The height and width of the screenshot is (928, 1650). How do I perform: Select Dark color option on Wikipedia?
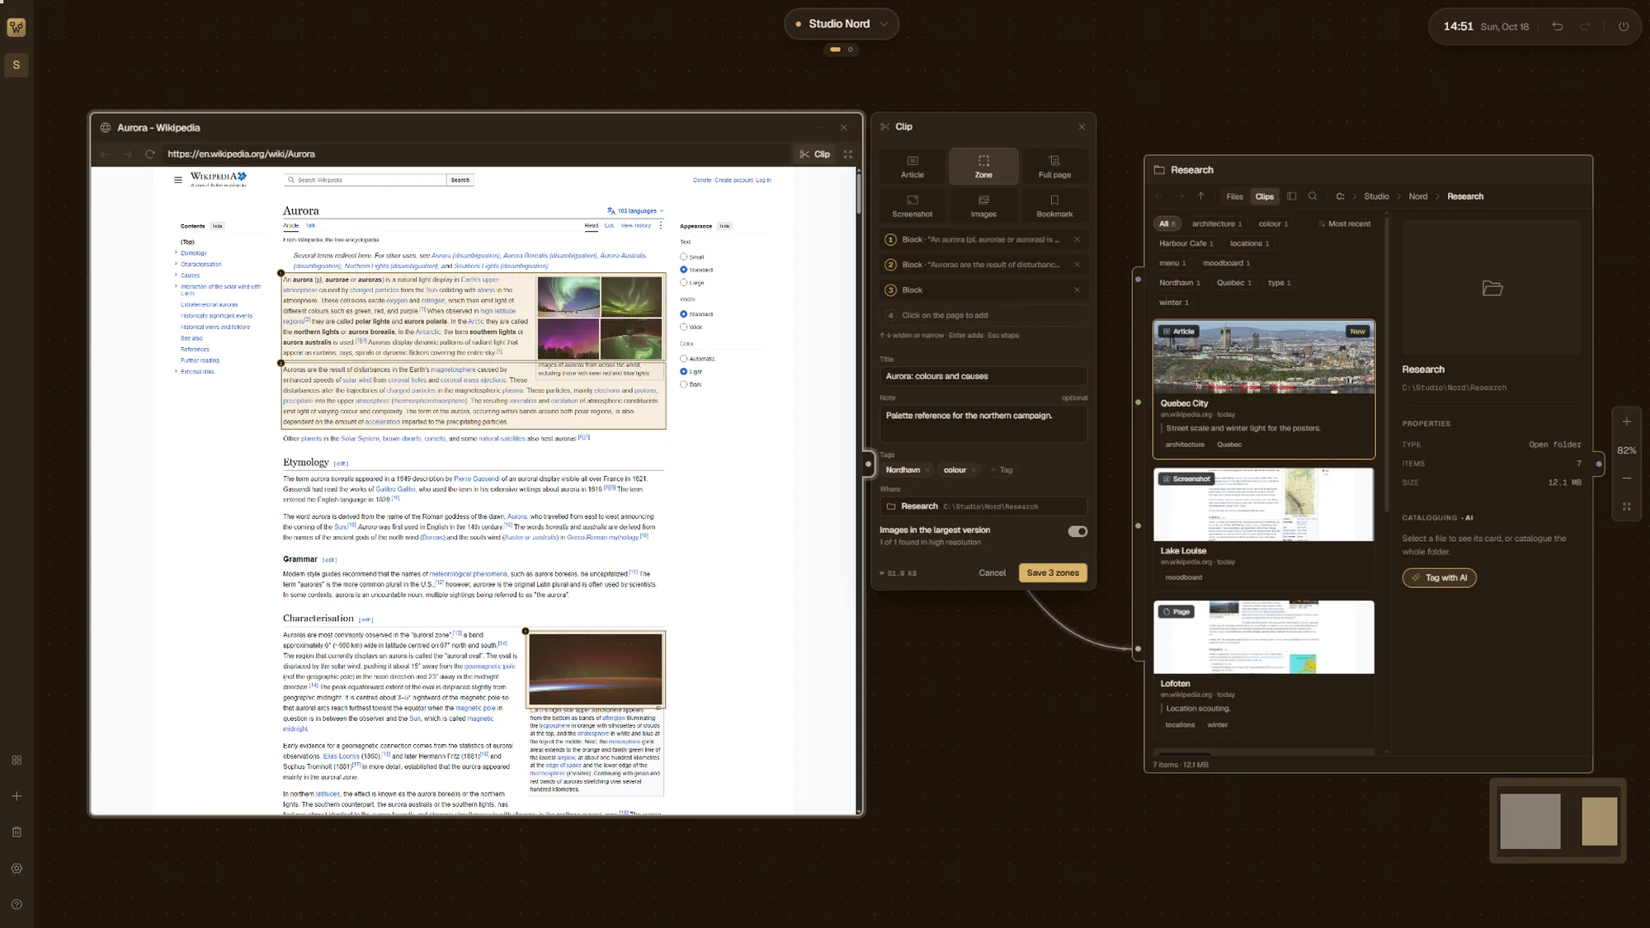click(683, 384)
